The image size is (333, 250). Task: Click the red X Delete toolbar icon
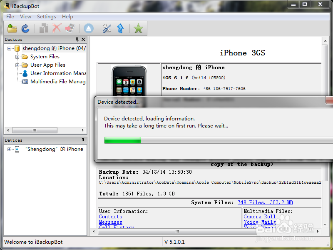57,28
